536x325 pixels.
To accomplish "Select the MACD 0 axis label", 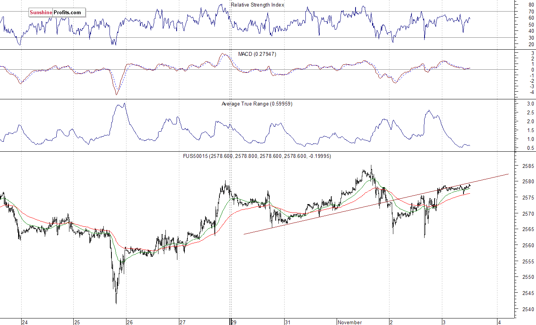I will pyautogui.click(x=533, y=70).
